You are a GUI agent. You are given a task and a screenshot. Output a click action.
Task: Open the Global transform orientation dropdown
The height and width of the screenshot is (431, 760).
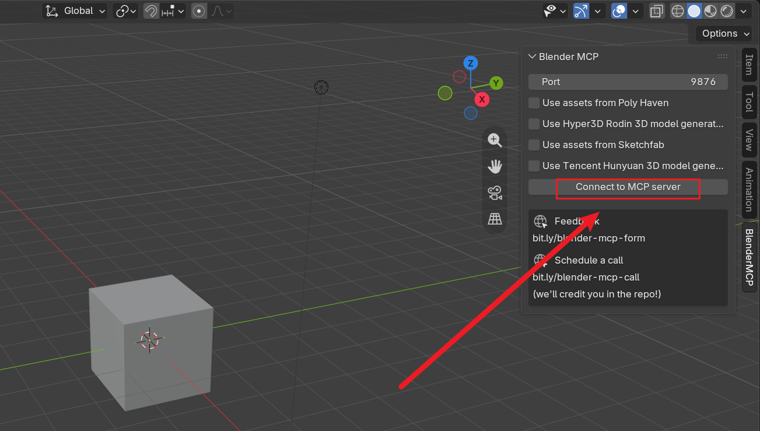(x=75, y=10)
